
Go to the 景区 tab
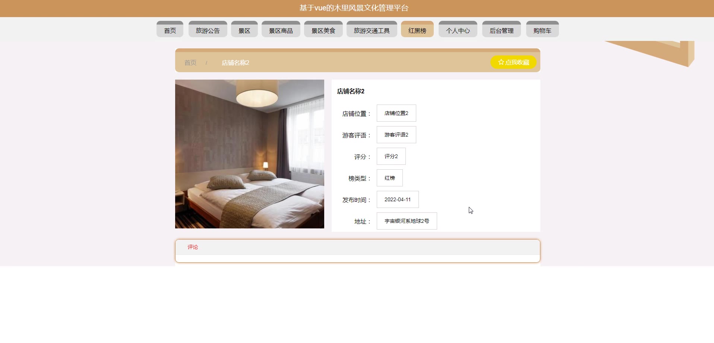(244, 29)
